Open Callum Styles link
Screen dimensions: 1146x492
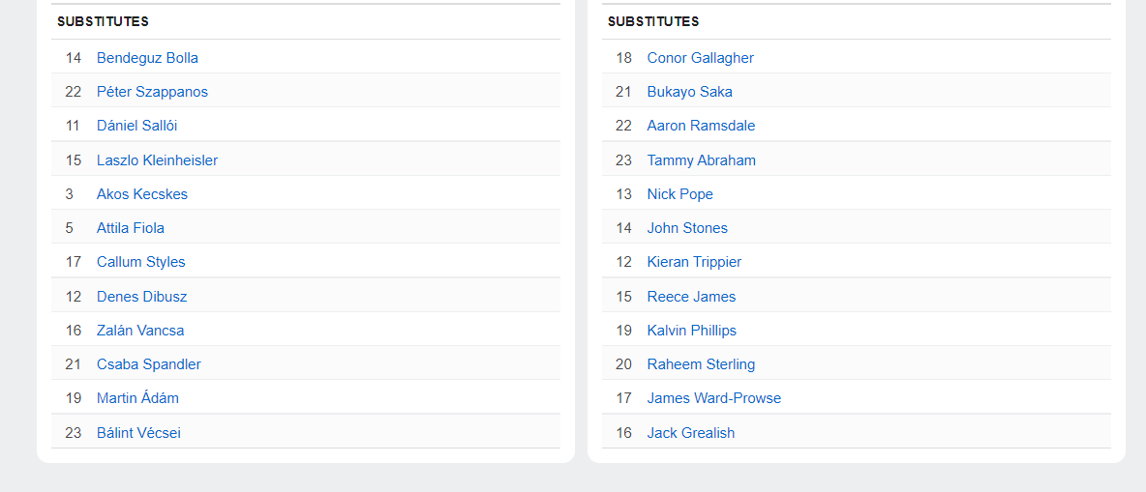click(x=140, y=262)
